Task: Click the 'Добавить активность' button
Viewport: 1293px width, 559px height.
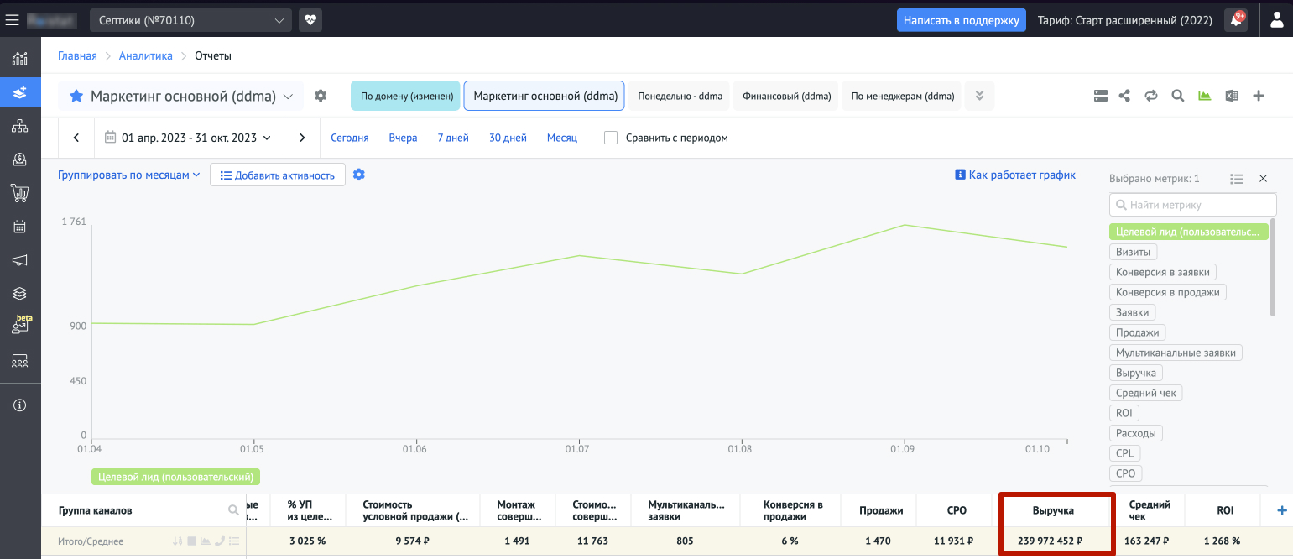Action: 278,175
